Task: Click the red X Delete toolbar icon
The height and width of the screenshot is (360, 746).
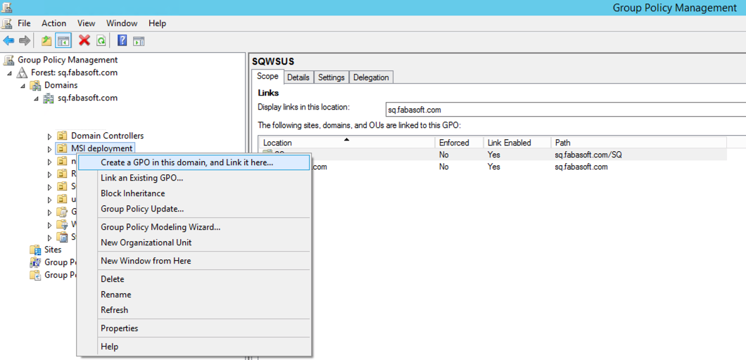Action: point(84,41)
